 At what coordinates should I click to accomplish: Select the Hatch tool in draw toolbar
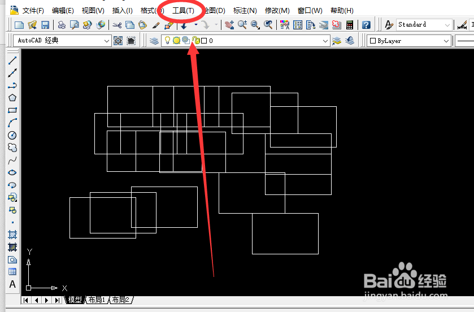12,235
